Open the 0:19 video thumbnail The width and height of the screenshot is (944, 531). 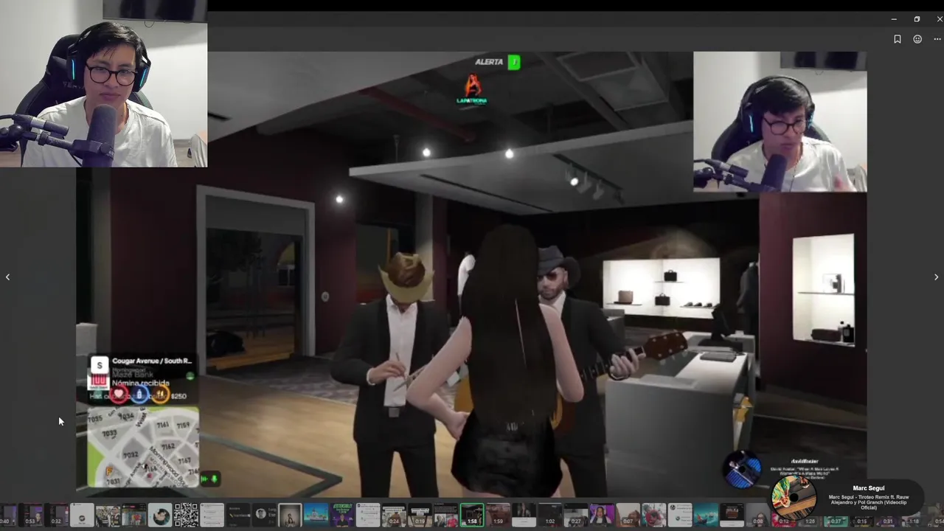(420, 515)
